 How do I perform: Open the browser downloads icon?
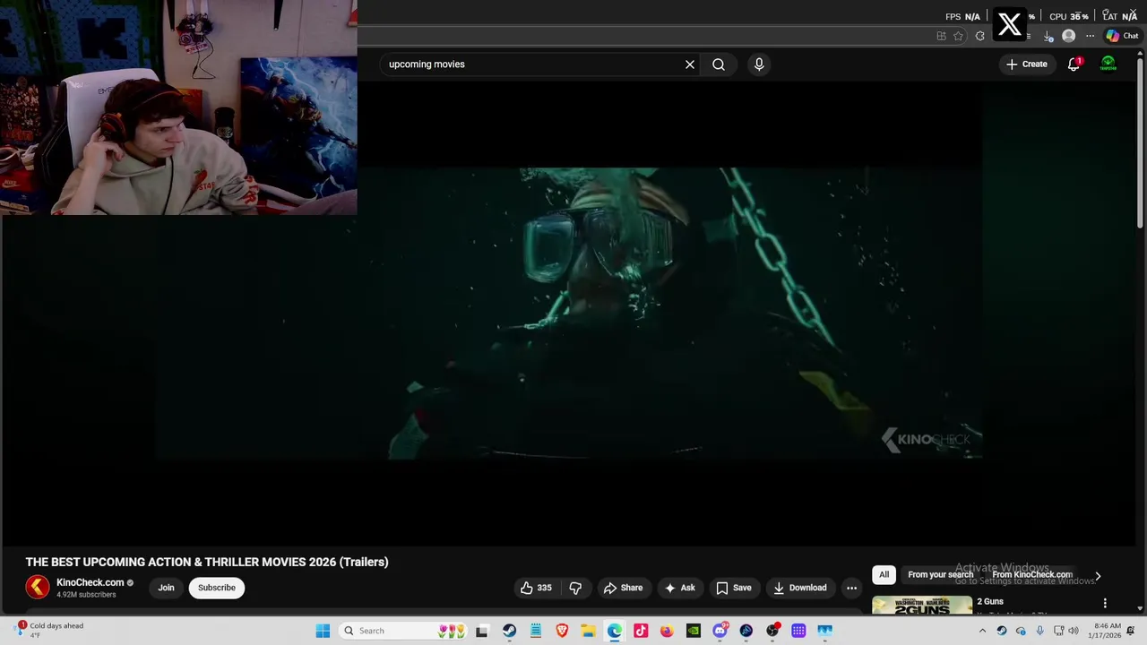click(x=1048, y=36)
